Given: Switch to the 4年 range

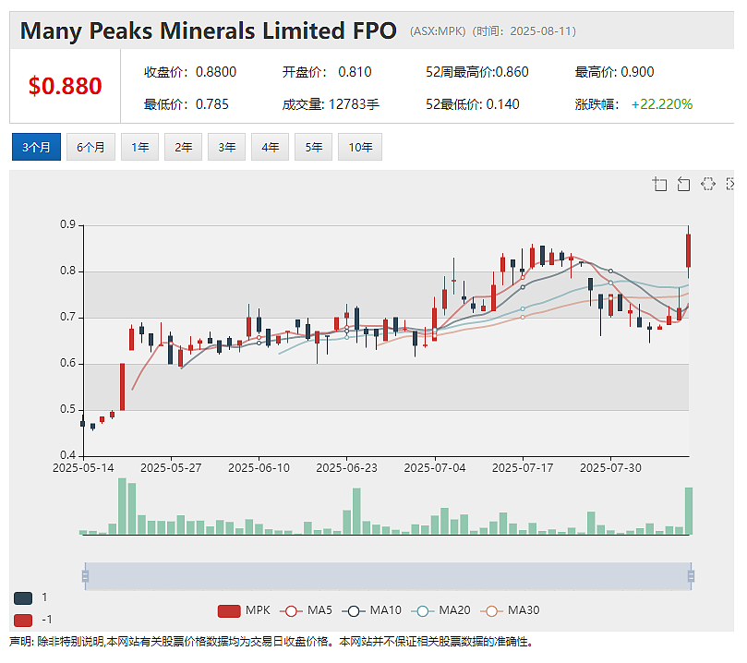Looking at the screenshot, I should (x=271, y=147).
